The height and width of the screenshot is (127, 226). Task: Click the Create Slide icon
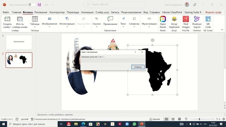click(7, 19)
